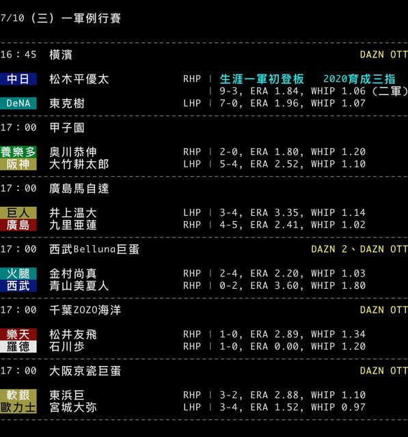Select the white 羅德 team badge
The image size is (408, 437).
tap(18, 346)
